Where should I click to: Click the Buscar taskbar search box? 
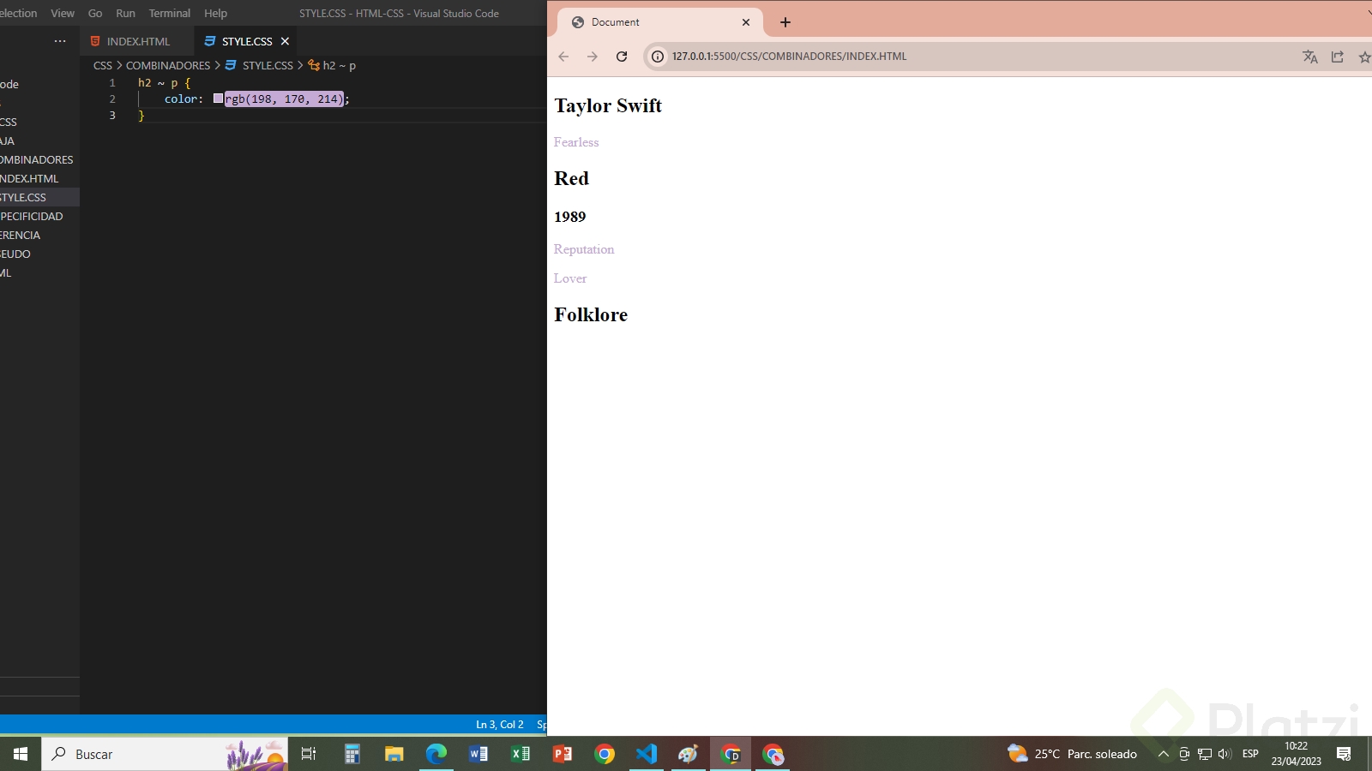[165, 754]
